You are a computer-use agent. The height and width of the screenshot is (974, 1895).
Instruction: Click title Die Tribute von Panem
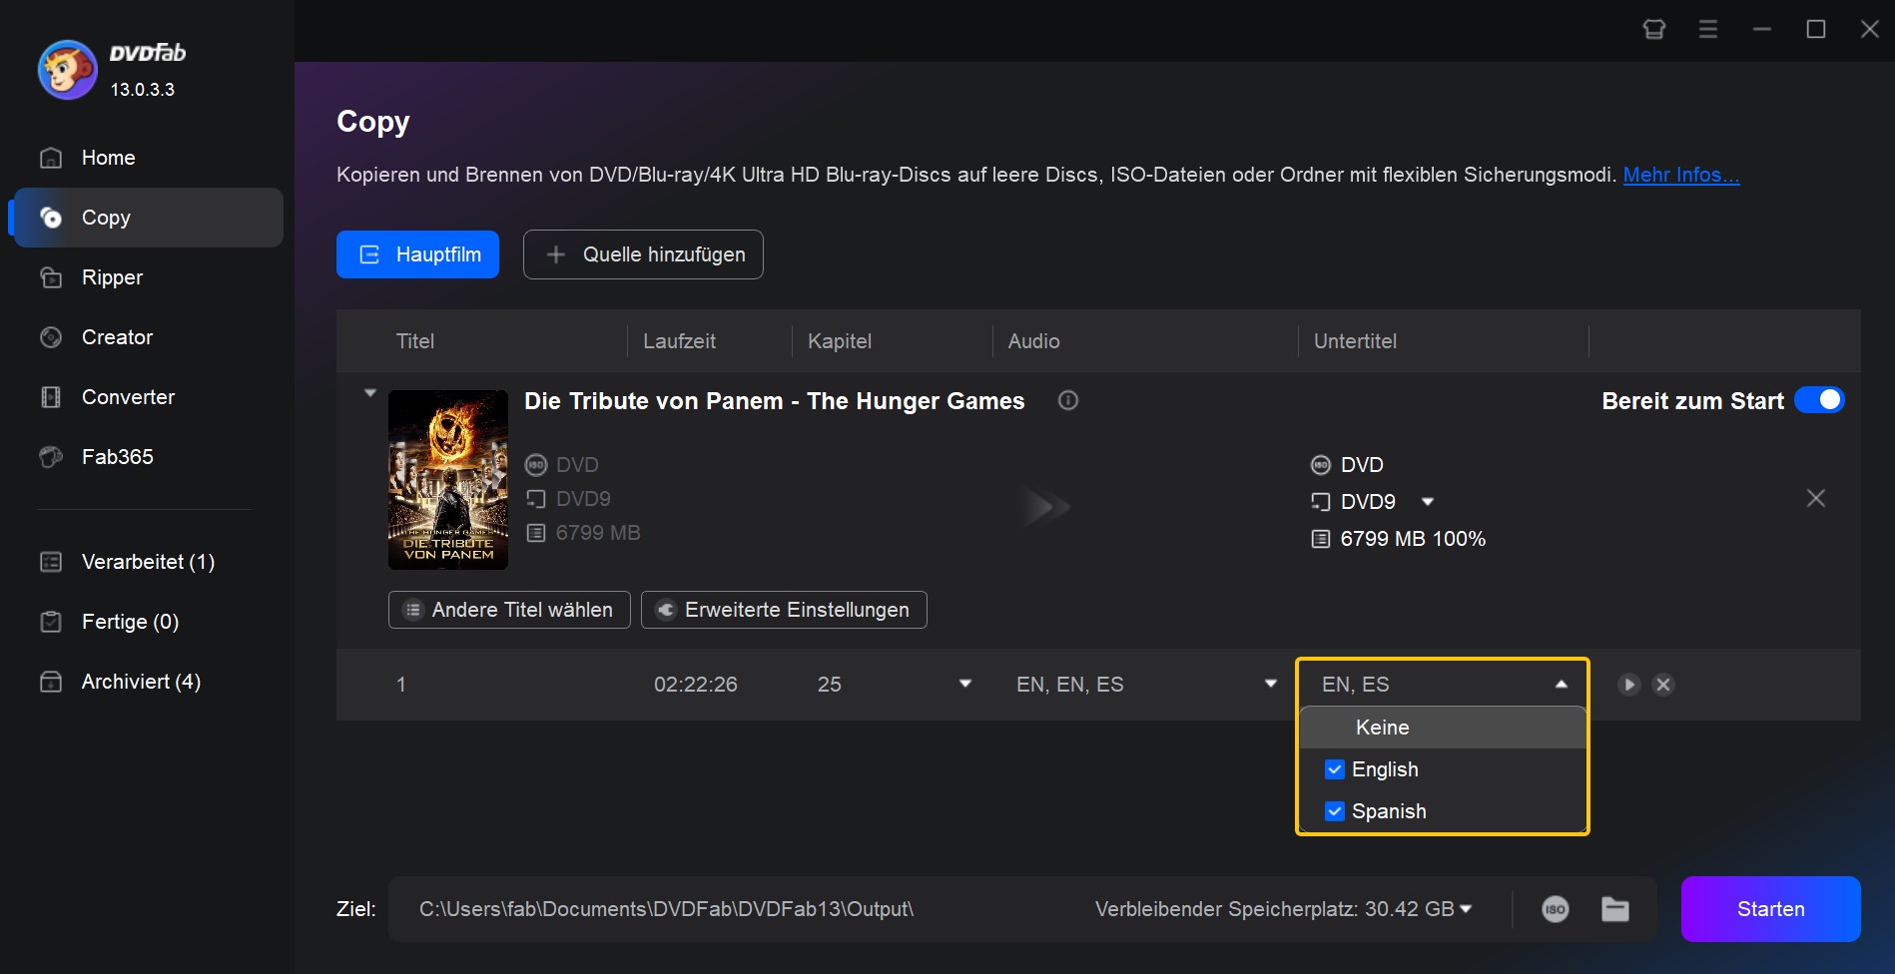pos(774,401)
